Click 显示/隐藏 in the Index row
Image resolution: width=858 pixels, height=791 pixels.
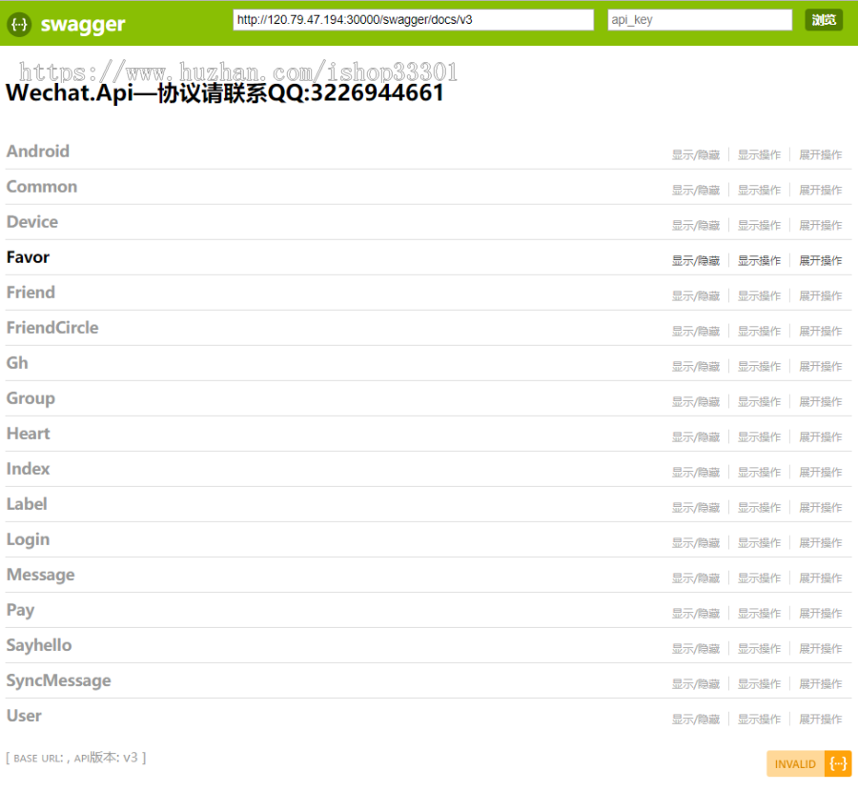pos(696,472)
